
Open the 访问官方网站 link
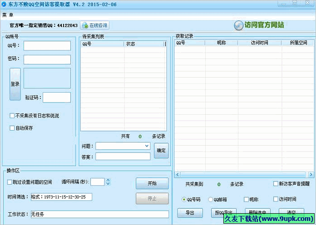coord(264,25)
